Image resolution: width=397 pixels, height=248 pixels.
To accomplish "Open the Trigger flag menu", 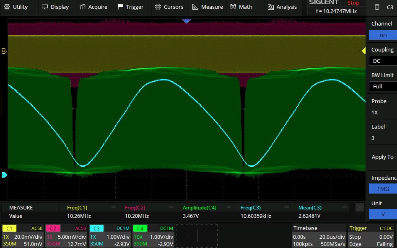I will [x=130, y=7].
